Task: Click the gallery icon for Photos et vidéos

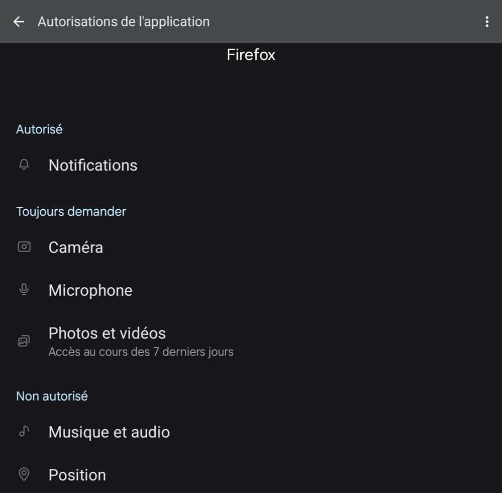Action: (24, 342)
